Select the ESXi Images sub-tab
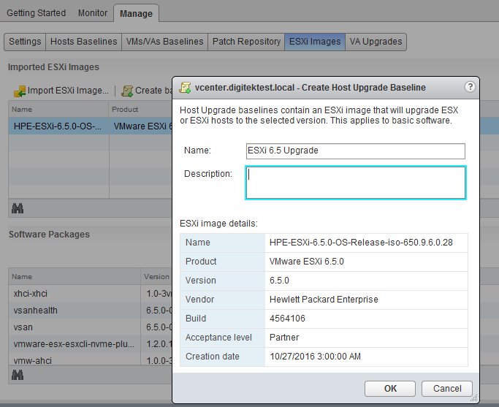The height and width of the screenshot is (407, 499). coord(315,42)
